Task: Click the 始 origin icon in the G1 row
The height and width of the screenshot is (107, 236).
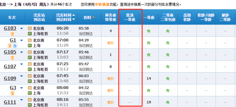Action: (30, 40)
